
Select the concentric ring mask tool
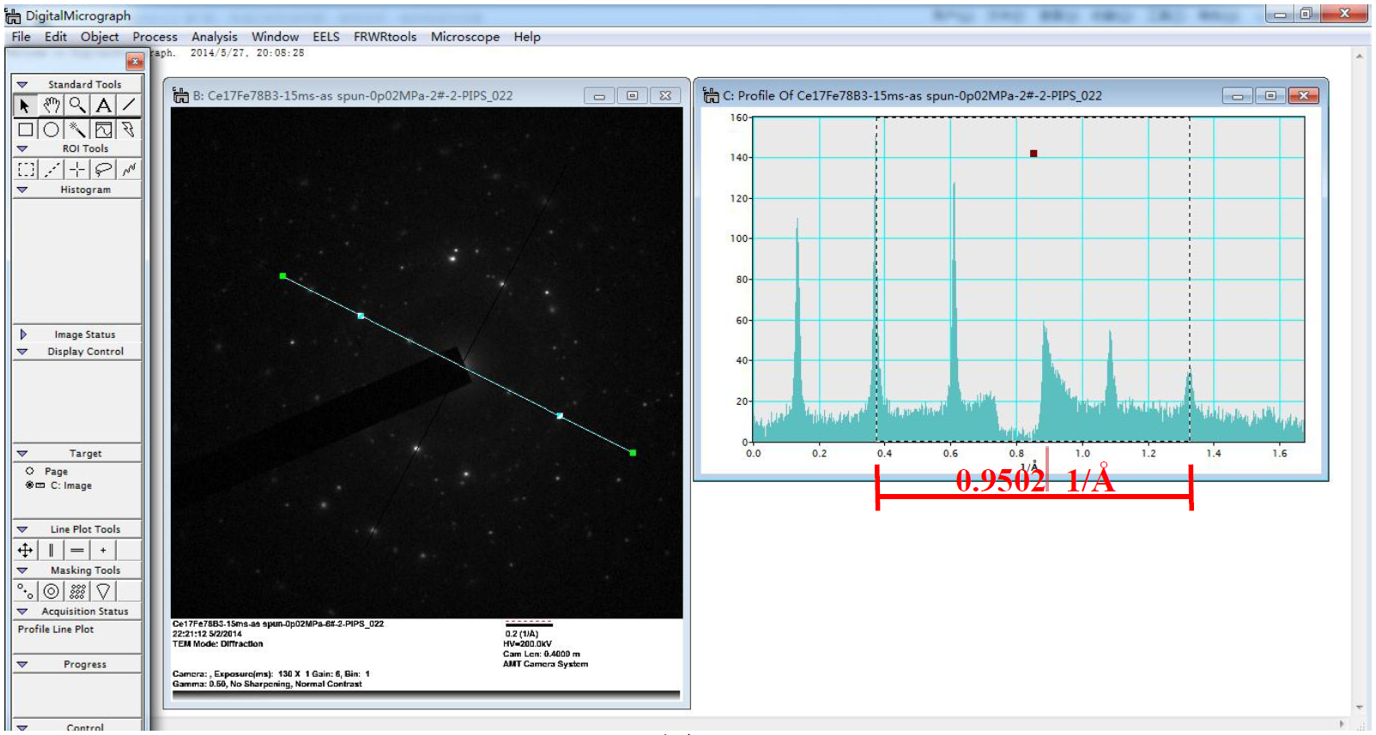[x=52, y=591]
